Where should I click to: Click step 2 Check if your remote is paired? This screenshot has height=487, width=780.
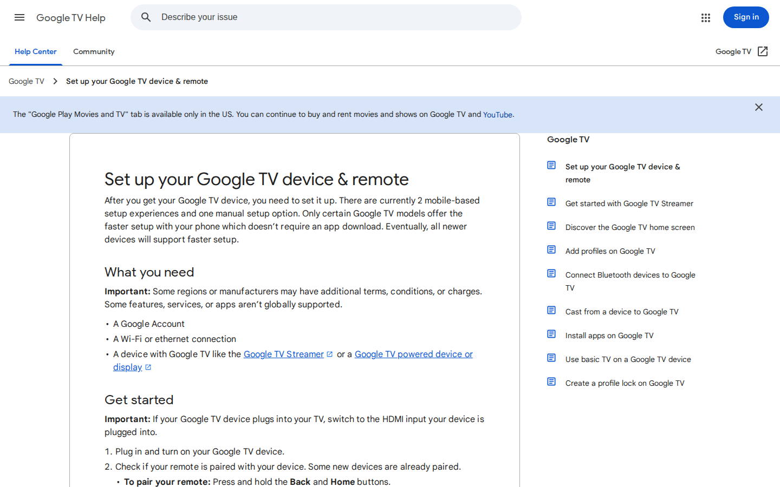coord(288,467)
